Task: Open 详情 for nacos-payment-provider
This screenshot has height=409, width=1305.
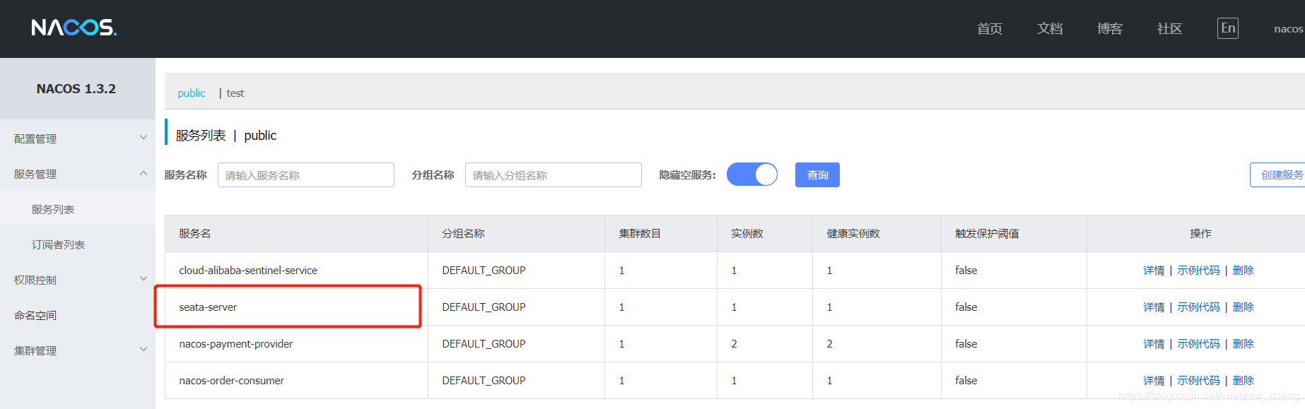Action: coord(1154,344)
